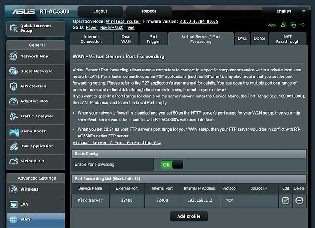The image size is (315, 228).
Task: Click the Vne SSID link
Action: [x=131, y=28]
